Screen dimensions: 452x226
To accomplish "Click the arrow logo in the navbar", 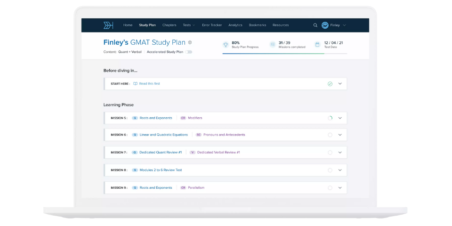I will [x=108, y=25].
